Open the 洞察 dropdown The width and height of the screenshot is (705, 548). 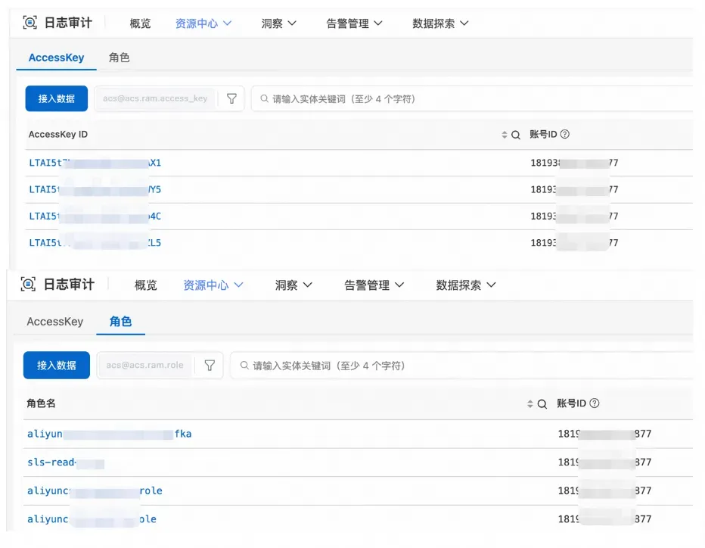[x=278, y=23]
